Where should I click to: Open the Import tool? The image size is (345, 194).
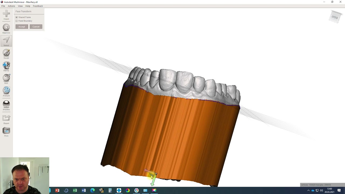[6, 15]
